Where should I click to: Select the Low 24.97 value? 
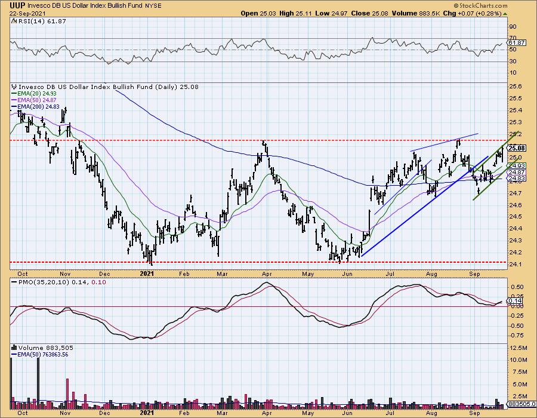click(331, 13)
